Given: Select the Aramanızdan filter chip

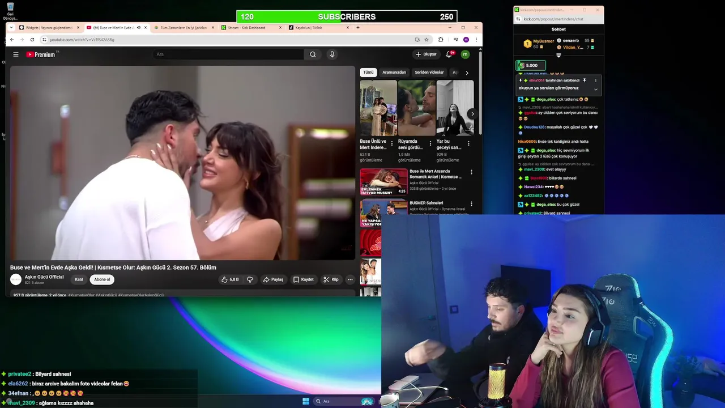Looking at the screenshot, I should tap(394, 73).
